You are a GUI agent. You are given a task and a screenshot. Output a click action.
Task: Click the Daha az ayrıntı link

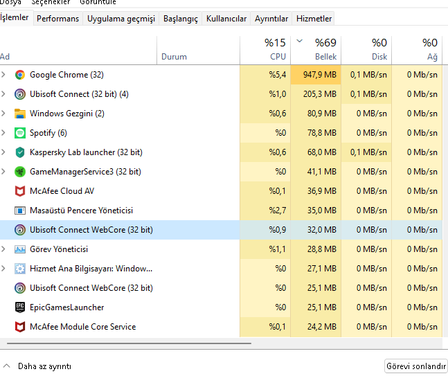tap(44, 366)
